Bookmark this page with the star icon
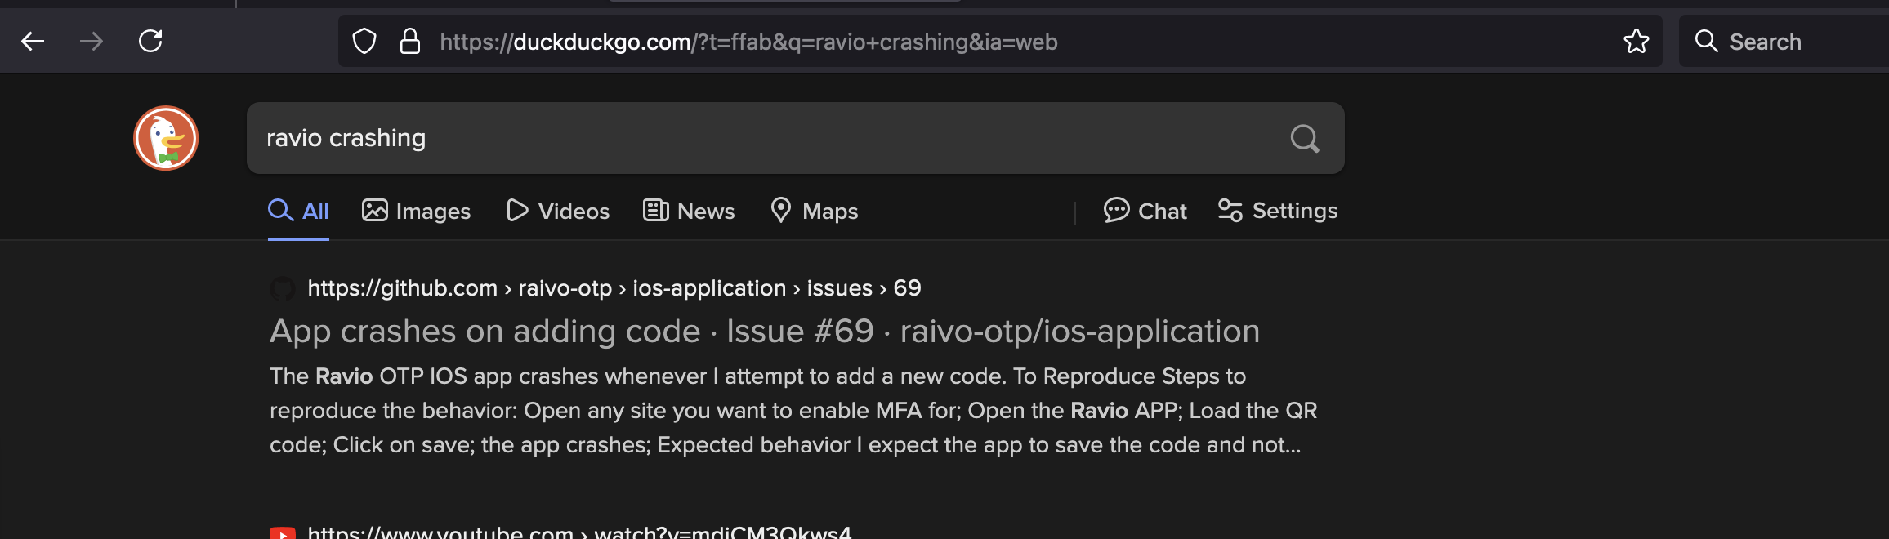Viewport: 1889px width, 539px height. (x=1636, y=42)
